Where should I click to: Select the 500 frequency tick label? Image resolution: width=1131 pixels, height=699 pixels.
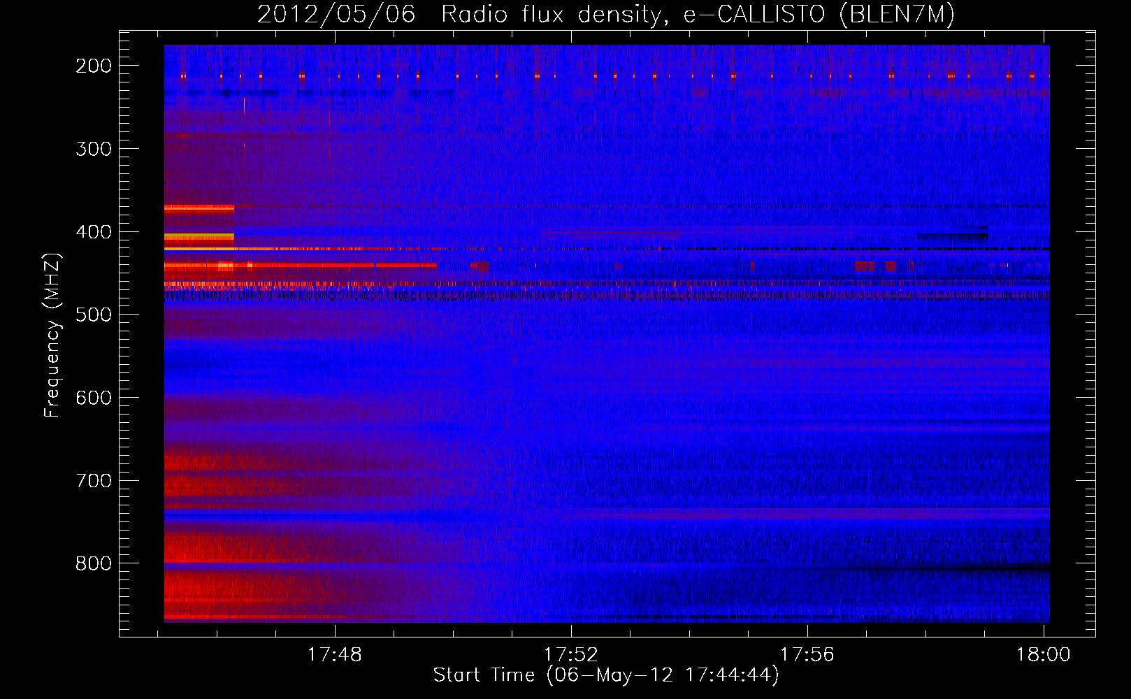pos(94,315)
